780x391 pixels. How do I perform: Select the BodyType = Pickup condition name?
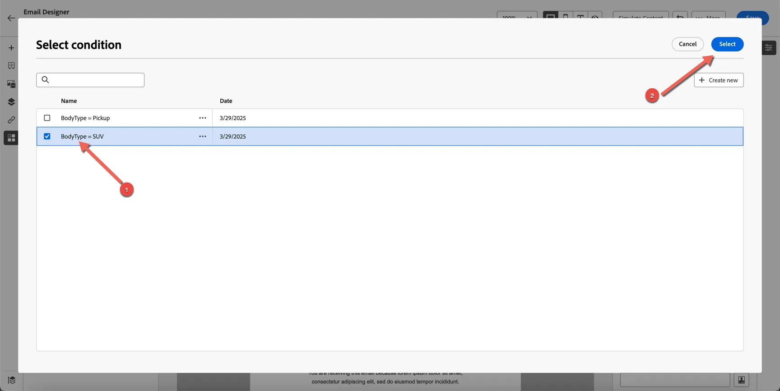pos(85,118)
